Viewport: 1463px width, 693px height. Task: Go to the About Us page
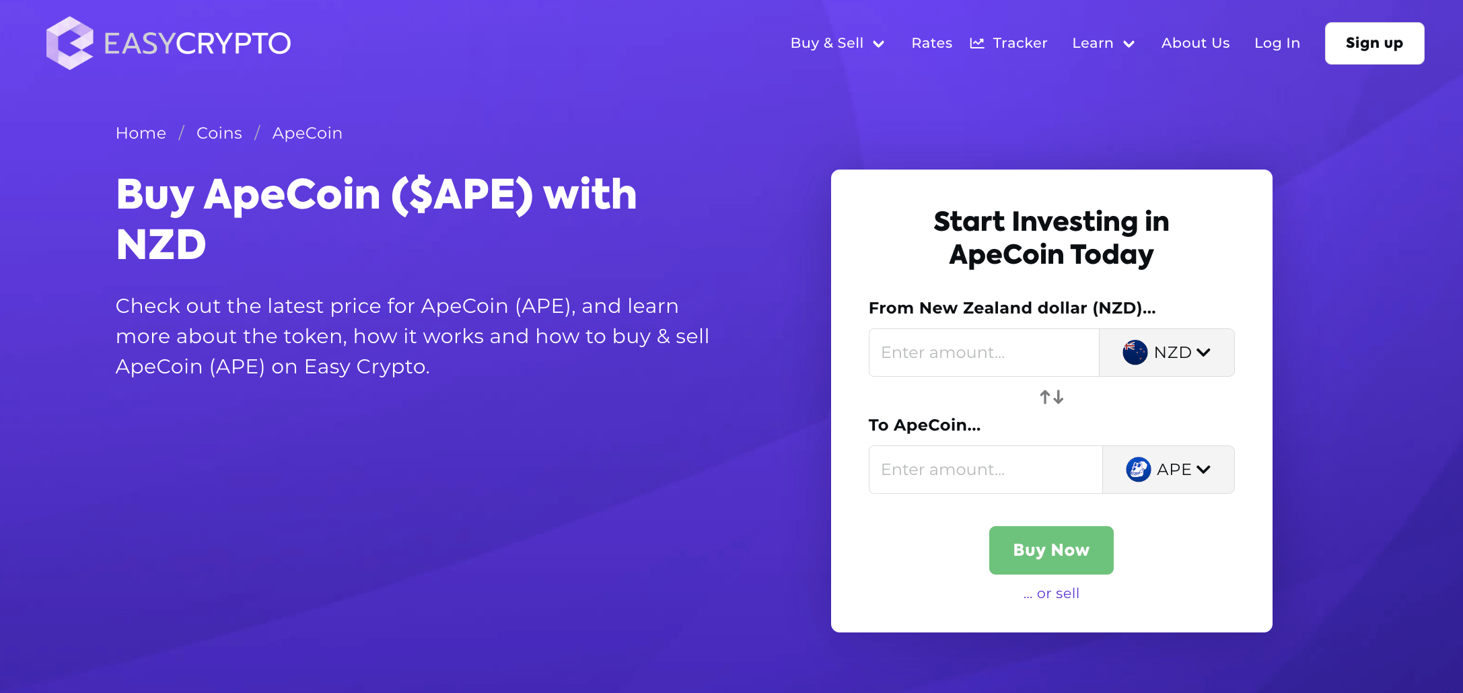tap(1195, 43)
